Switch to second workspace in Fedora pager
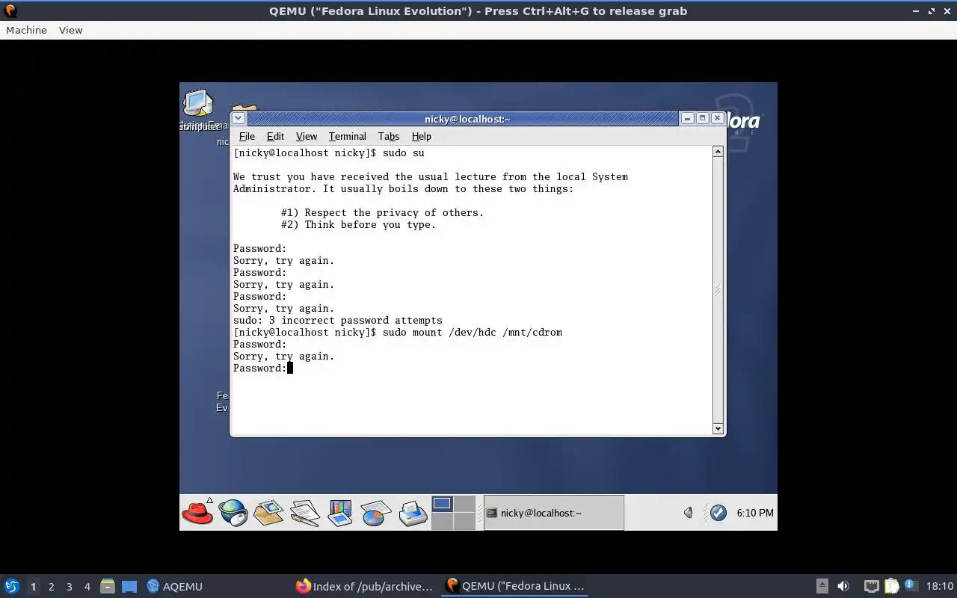 coord(464,504)
